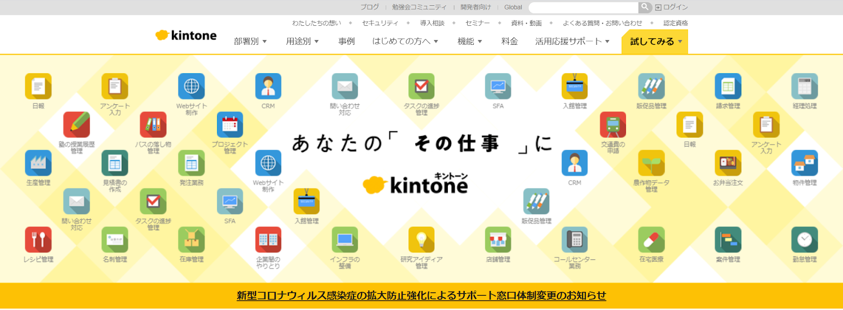The image size is (843, 310).
Task: Open the 料金 menu item
Action: [x=509, y=41]
